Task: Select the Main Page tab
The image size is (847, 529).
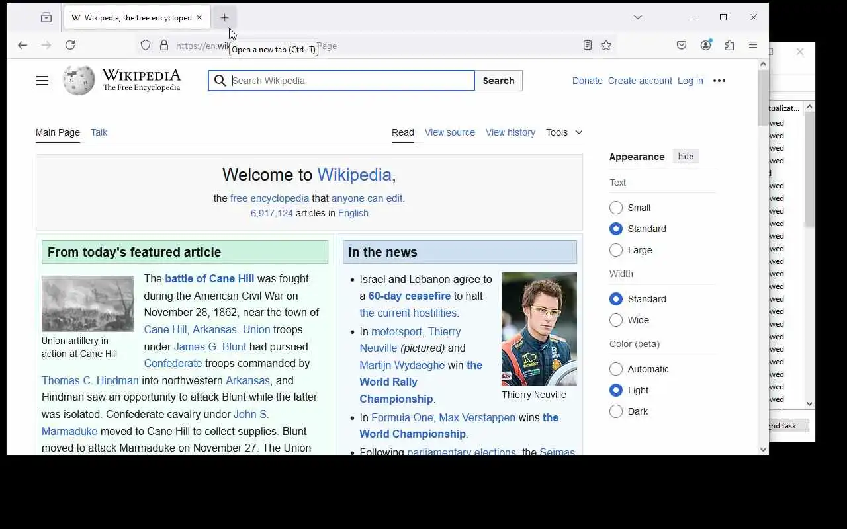Action: pos(58,132)
